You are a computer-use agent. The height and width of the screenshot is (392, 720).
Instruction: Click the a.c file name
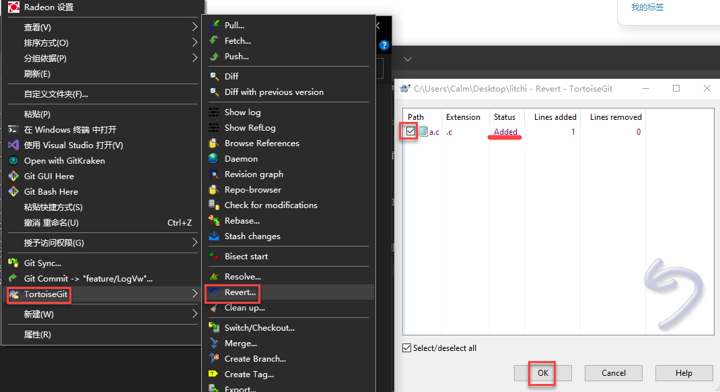[434, 133]
